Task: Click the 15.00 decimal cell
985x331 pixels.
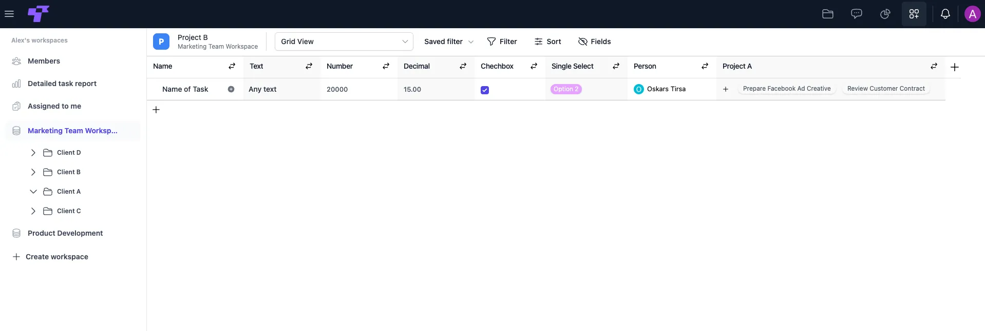Action: (436, 89)
